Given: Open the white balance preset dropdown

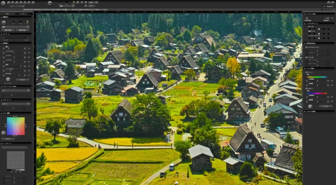Looking at the screenshot, I should (15, 91).
